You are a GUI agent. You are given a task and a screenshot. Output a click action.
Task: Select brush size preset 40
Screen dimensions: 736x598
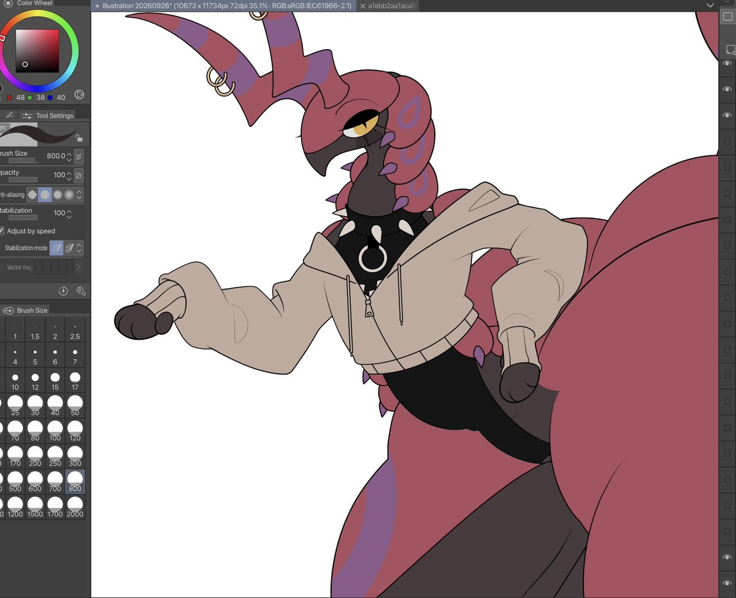pyautogui.click(x=55, y=406)
